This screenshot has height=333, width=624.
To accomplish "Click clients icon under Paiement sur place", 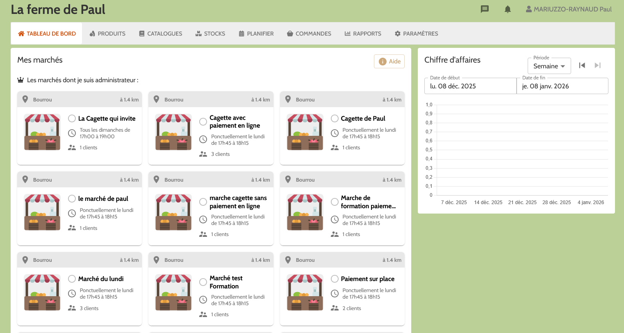I will 335,308.
